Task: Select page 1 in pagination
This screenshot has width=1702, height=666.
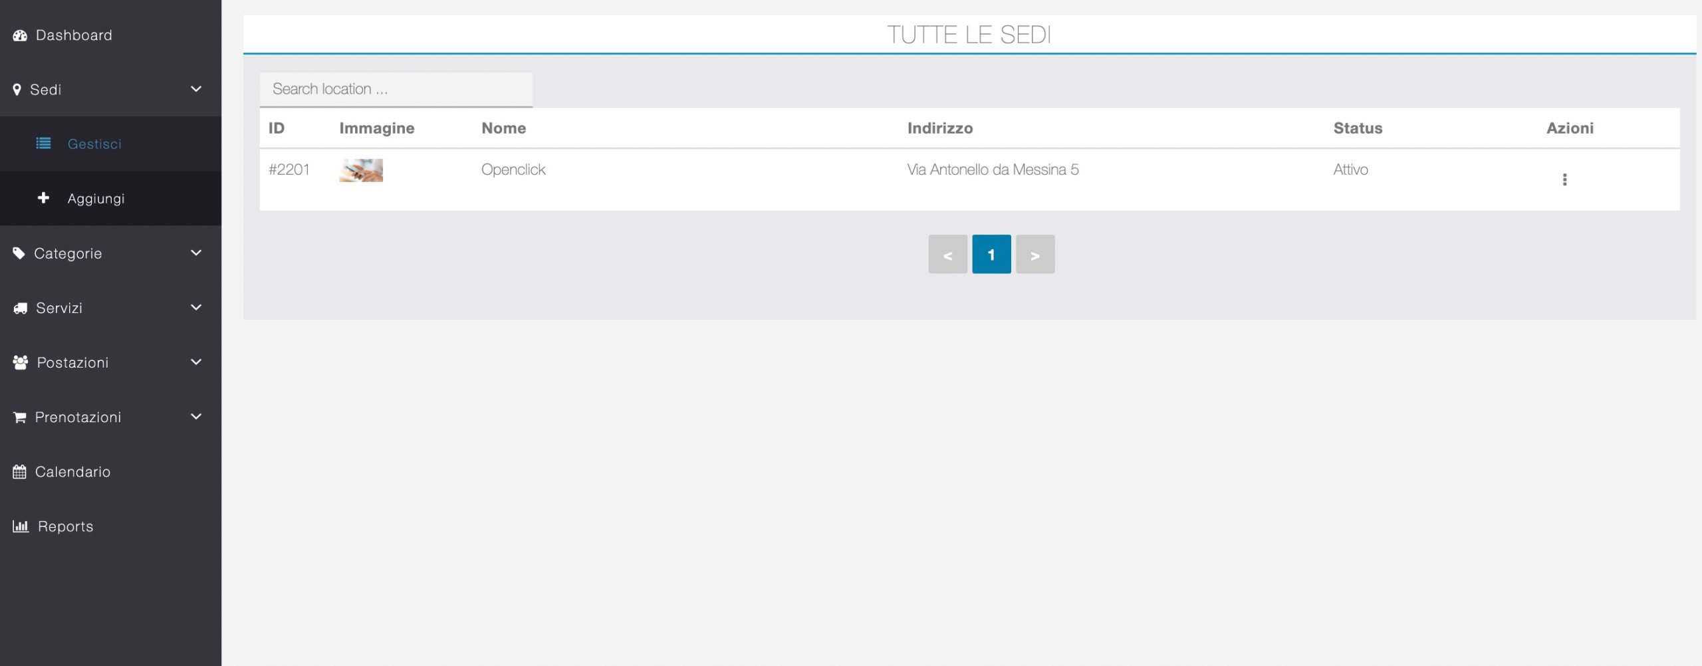Action: tap(991, 255)
